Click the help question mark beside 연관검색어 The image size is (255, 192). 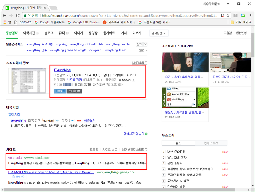pos(22,44)
